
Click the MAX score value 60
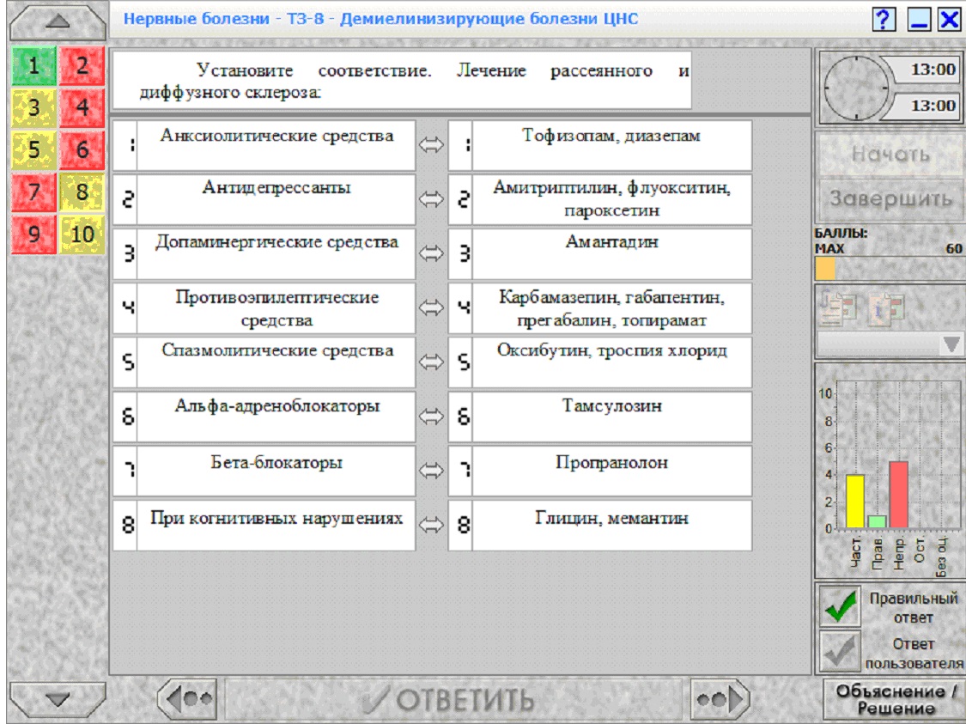pos(954,248)
